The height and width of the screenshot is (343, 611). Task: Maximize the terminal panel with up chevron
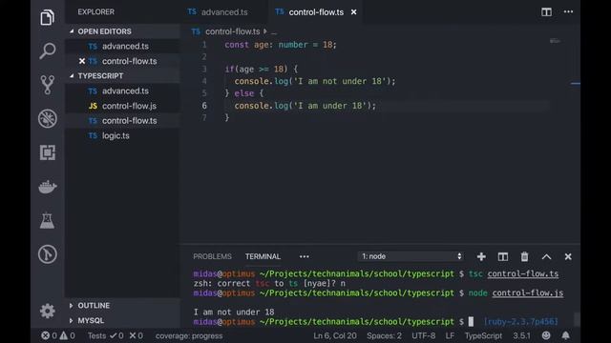pyautogui.click(x=546, y=256)
